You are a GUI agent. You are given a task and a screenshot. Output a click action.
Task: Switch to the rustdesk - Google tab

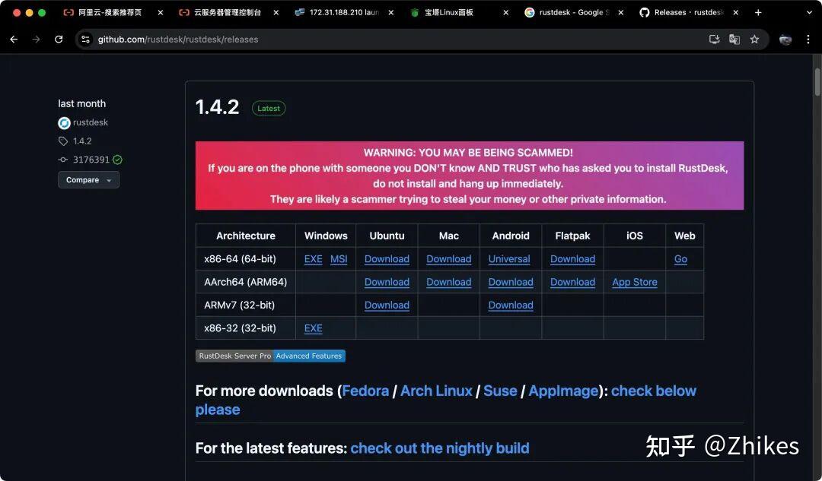click(x=574, y=13)
